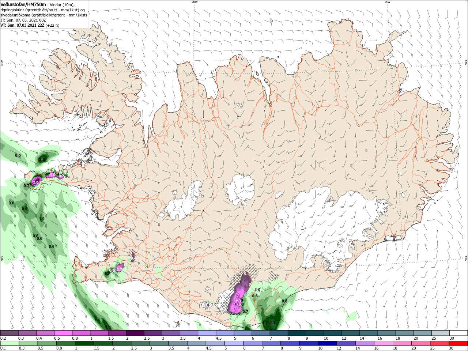Click the '2.3' precipitation value off south coast
468x351 pixels.
click(x=272, y=323)
